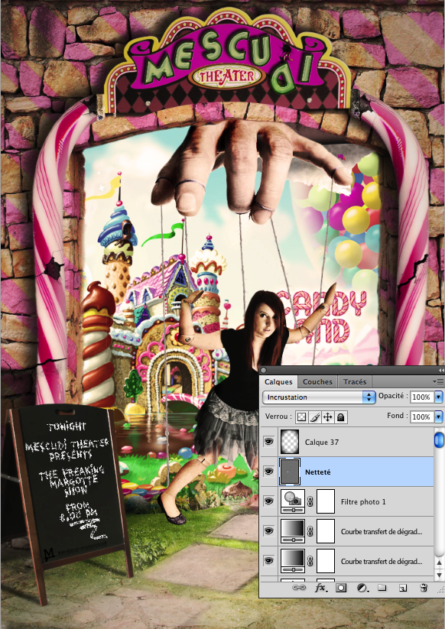Open the fx layer style menu

click(x=320, y=588)
